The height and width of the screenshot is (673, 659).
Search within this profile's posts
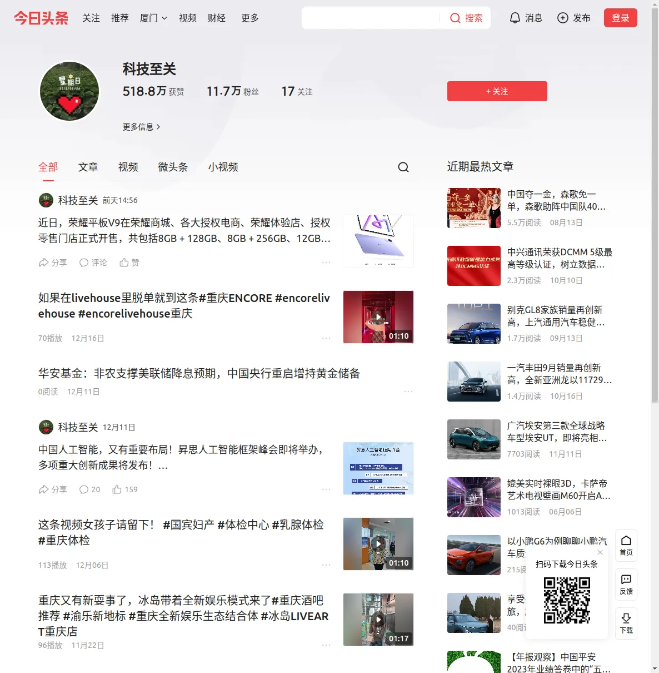[x=403, y=167]
